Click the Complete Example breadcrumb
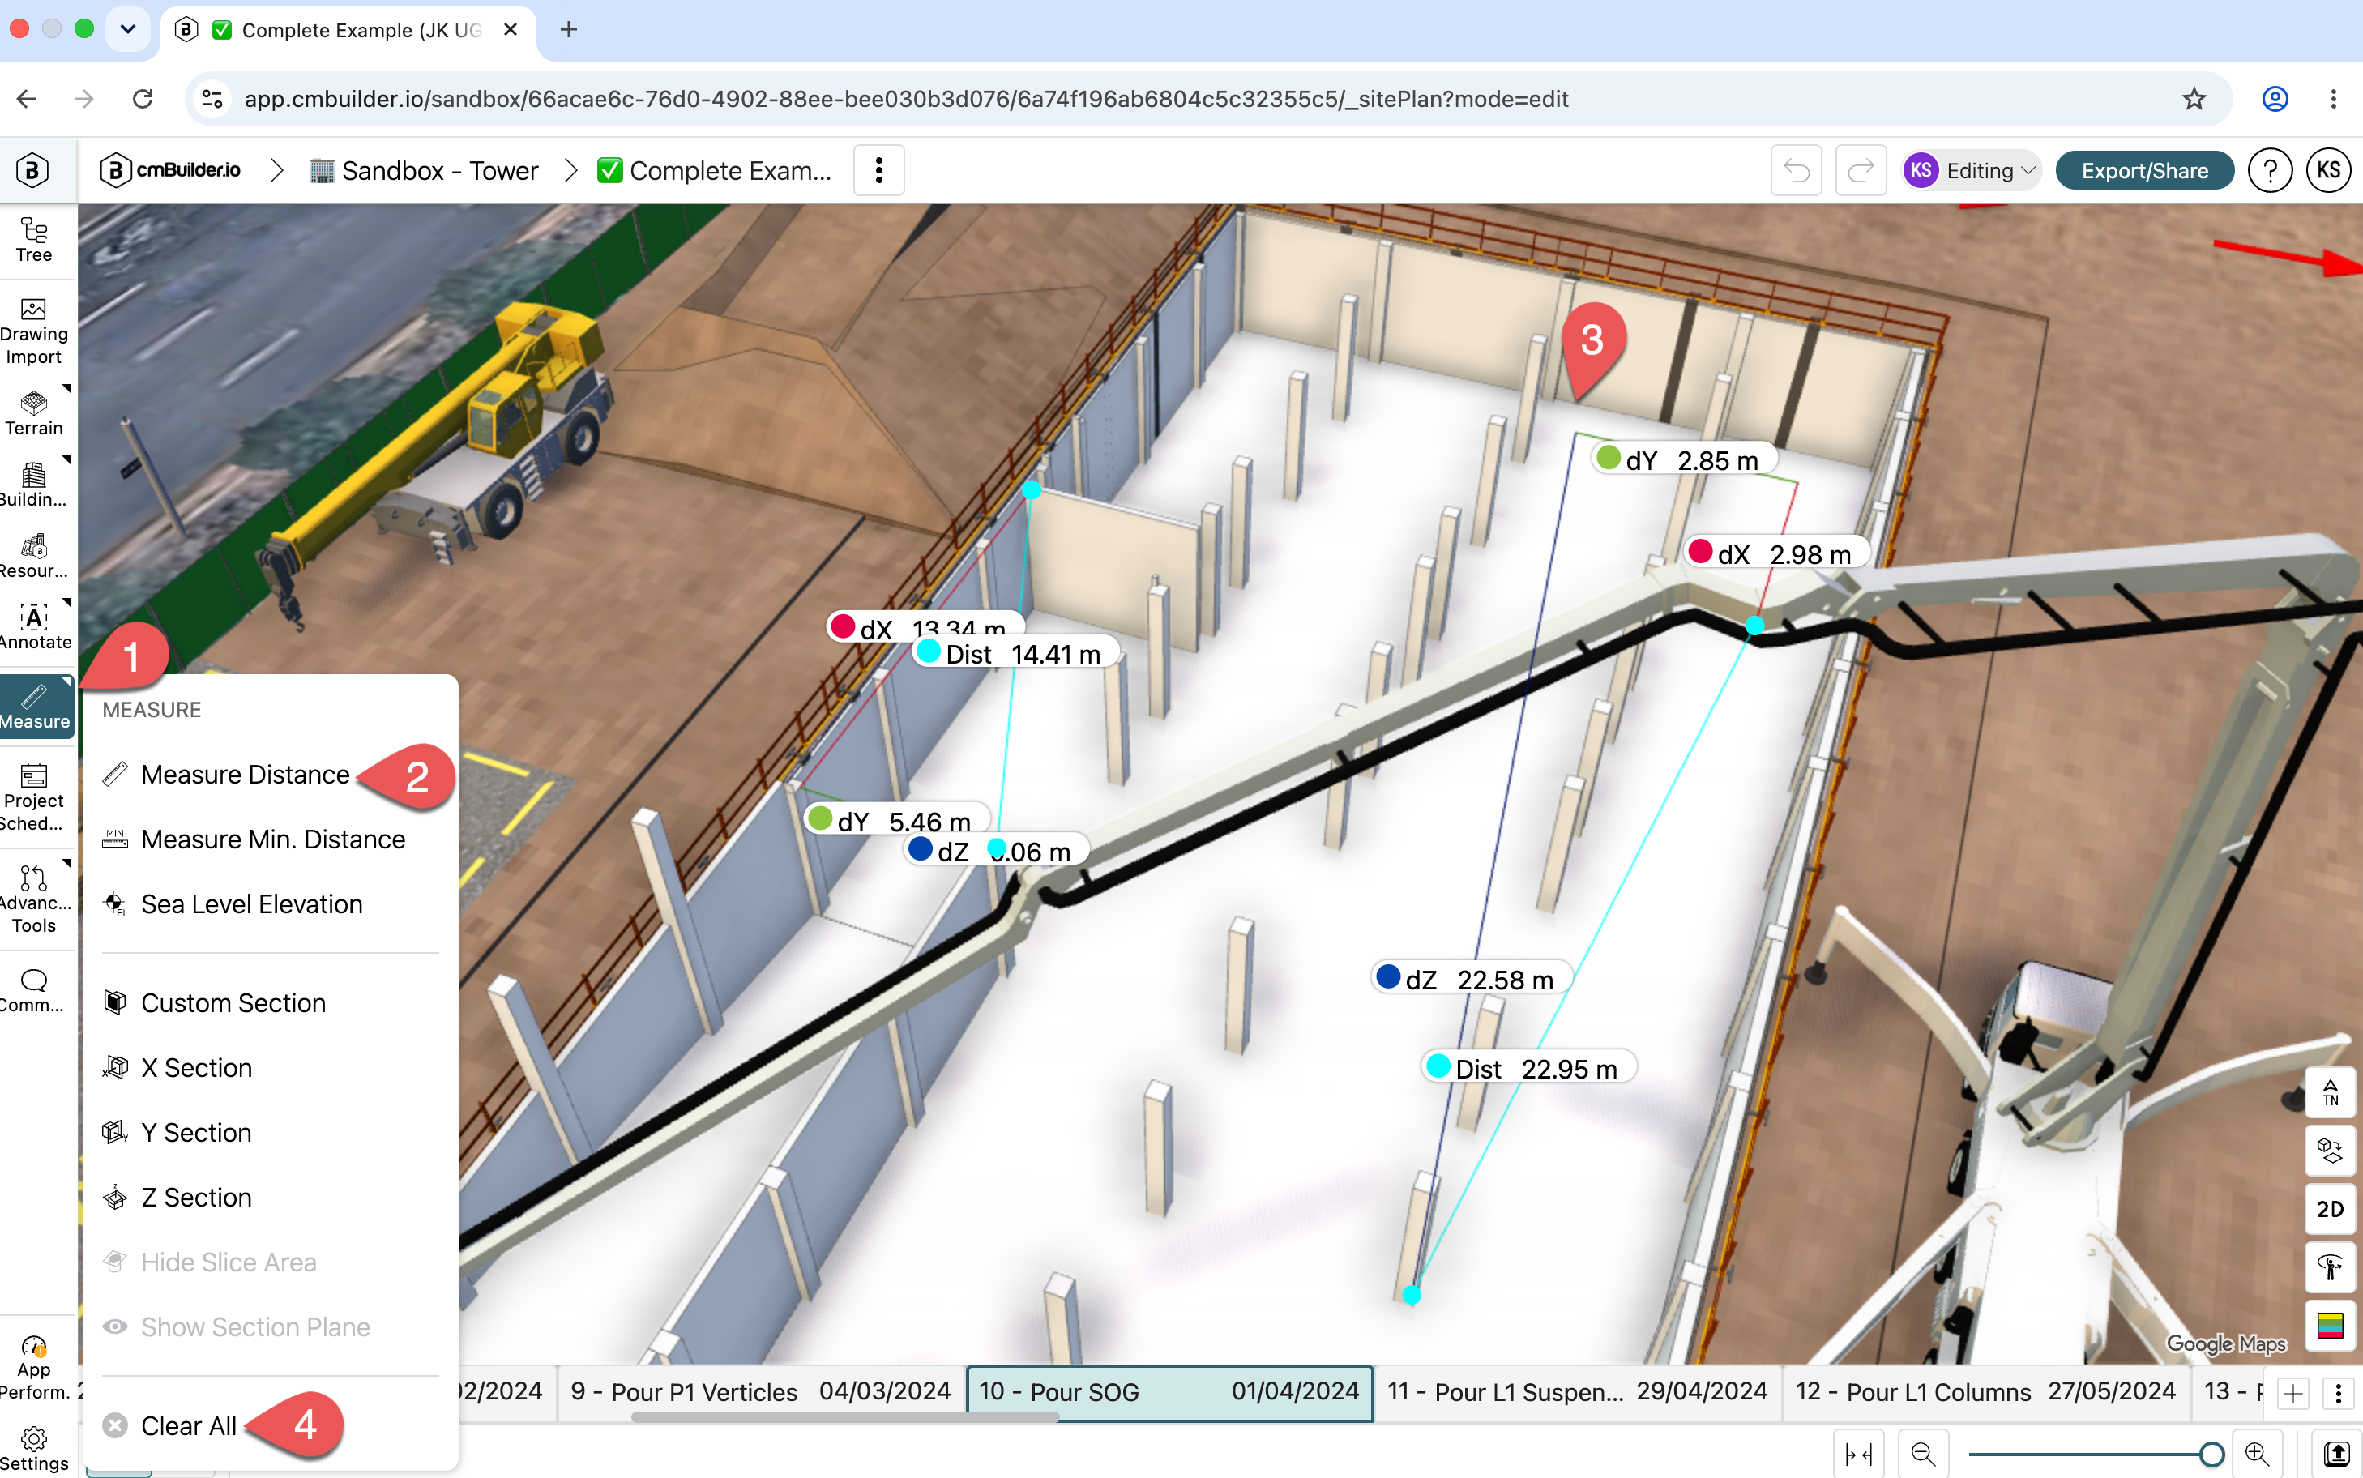 715,170
